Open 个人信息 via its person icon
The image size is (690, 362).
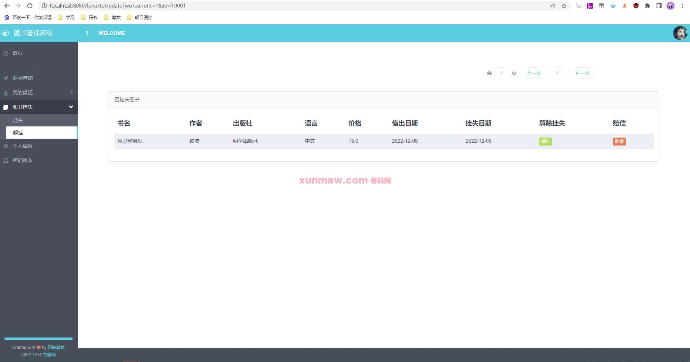click(x=5, y=146)
